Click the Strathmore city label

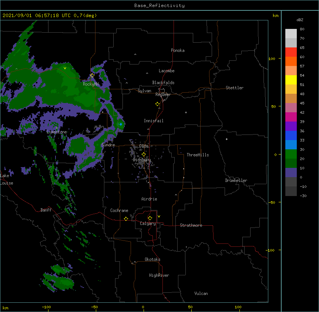click(191, 225)
